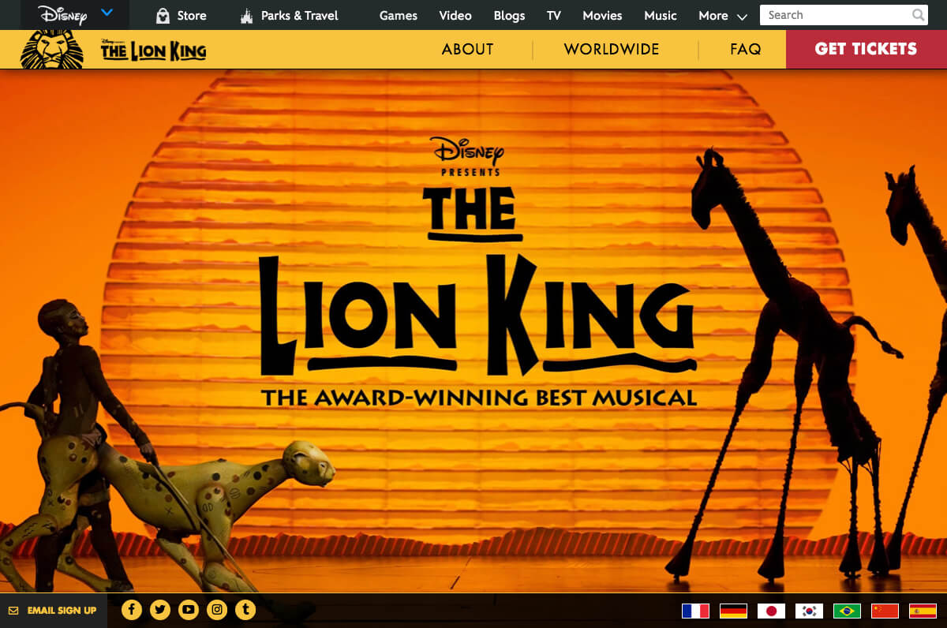Open the WORLDWIDE page

pyautogui.click(x=612, y=49)
